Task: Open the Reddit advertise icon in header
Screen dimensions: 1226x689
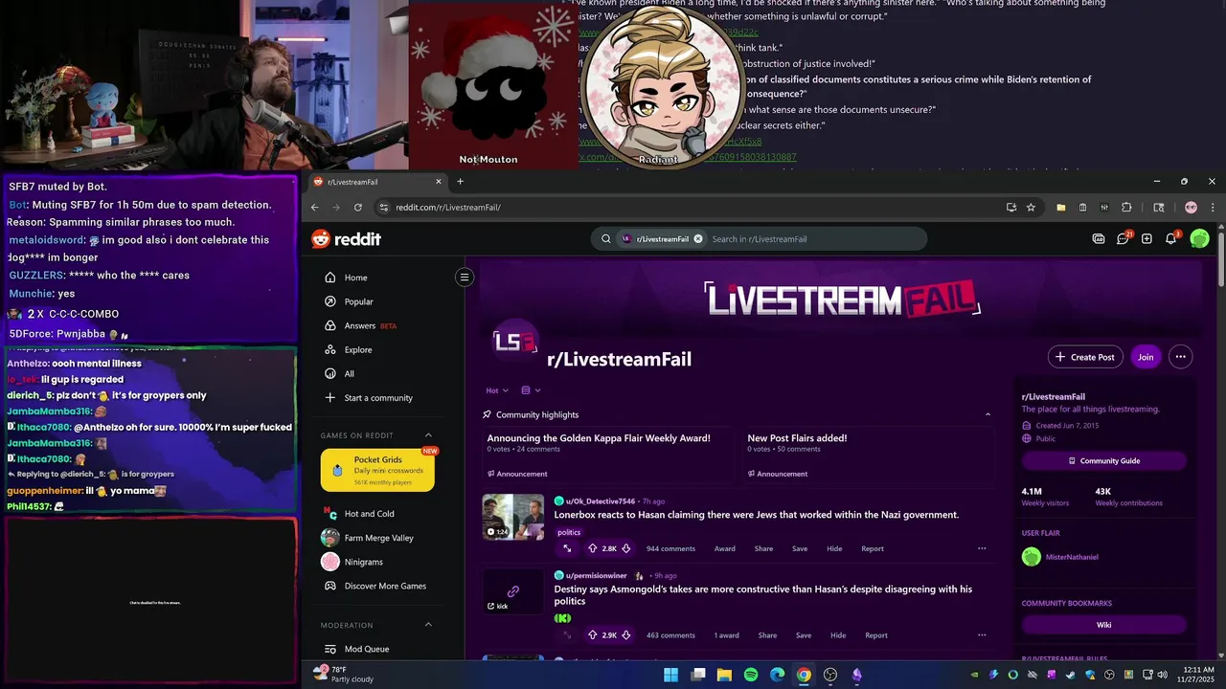Action: [x=1099, y=238]
